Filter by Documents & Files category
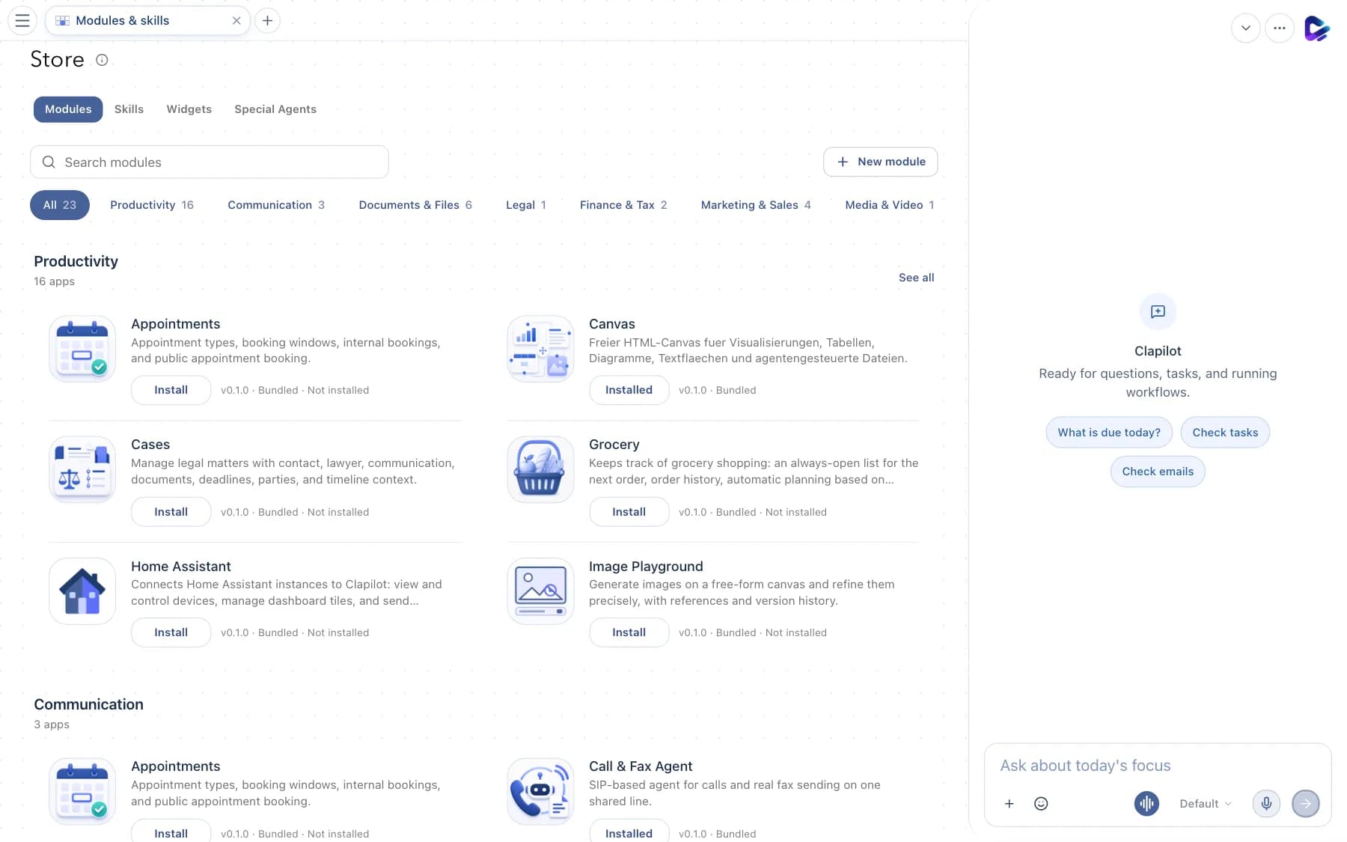This screenshot has height=842, width=1347. [415, 205]
